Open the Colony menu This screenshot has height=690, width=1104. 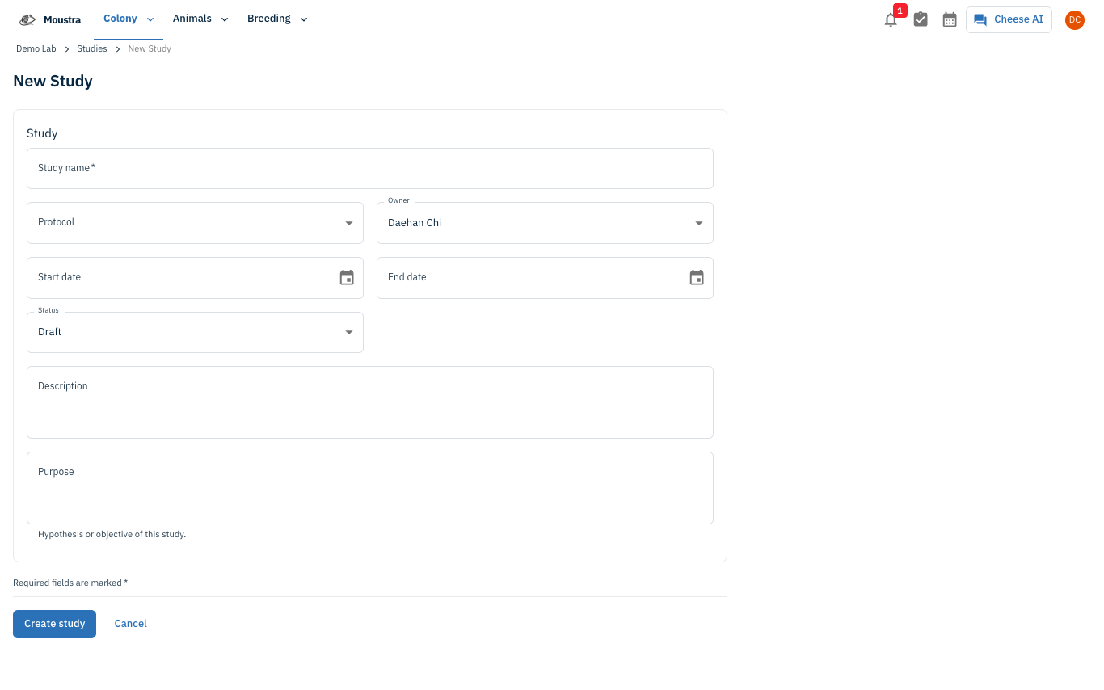tap(128, 19)
